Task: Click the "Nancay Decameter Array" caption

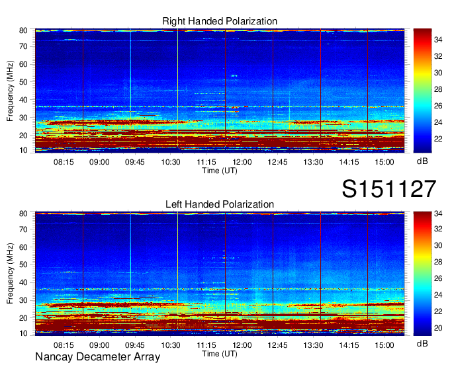Action: [x=97, y=357]
